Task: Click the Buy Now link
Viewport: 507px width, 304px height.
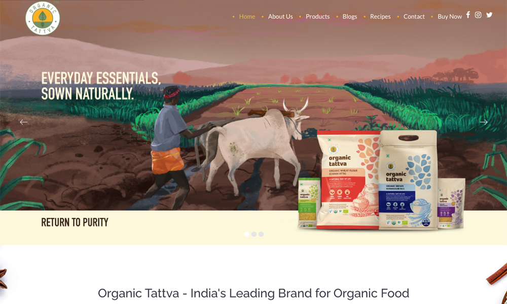Action: [450, 17]
